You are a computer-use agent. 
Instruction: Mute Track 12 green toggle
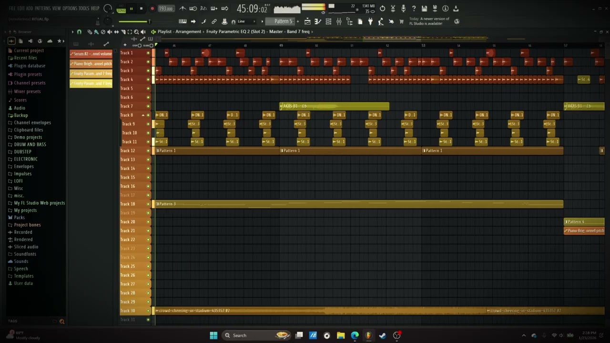(148, 151)
